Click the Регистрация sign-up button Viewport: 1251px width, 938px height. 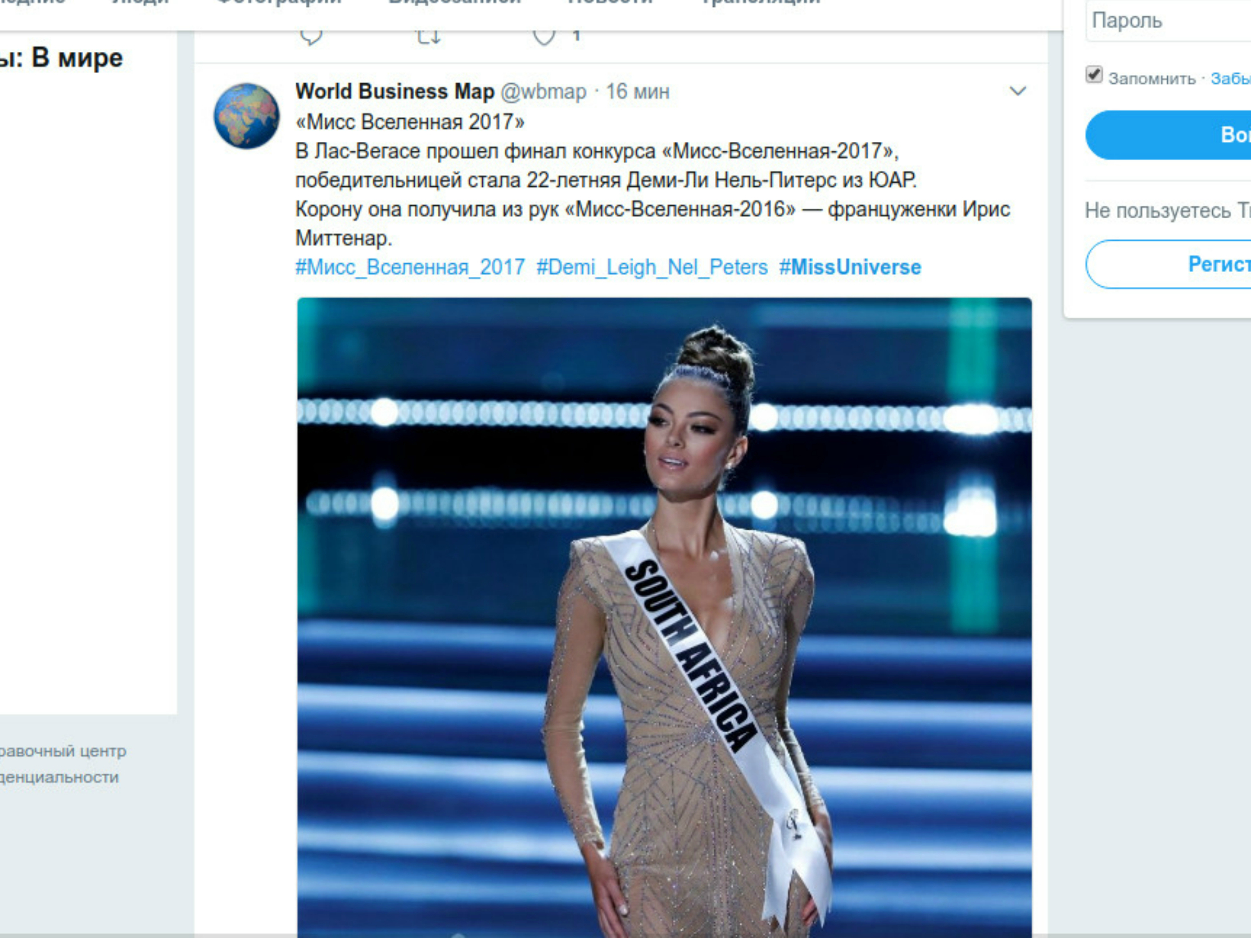coord(1168,264)
